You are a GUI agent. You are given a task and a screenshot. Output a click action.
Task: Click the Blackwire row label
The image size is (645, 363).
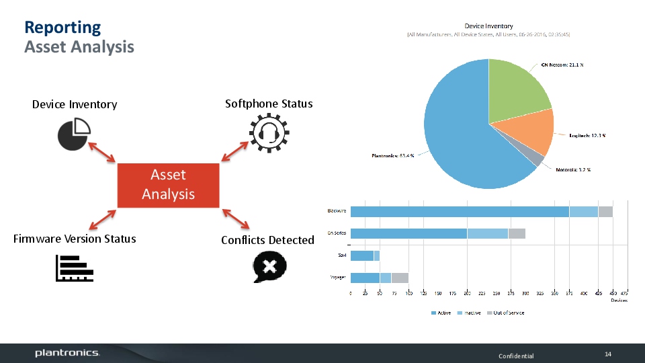tap(337, 210)
